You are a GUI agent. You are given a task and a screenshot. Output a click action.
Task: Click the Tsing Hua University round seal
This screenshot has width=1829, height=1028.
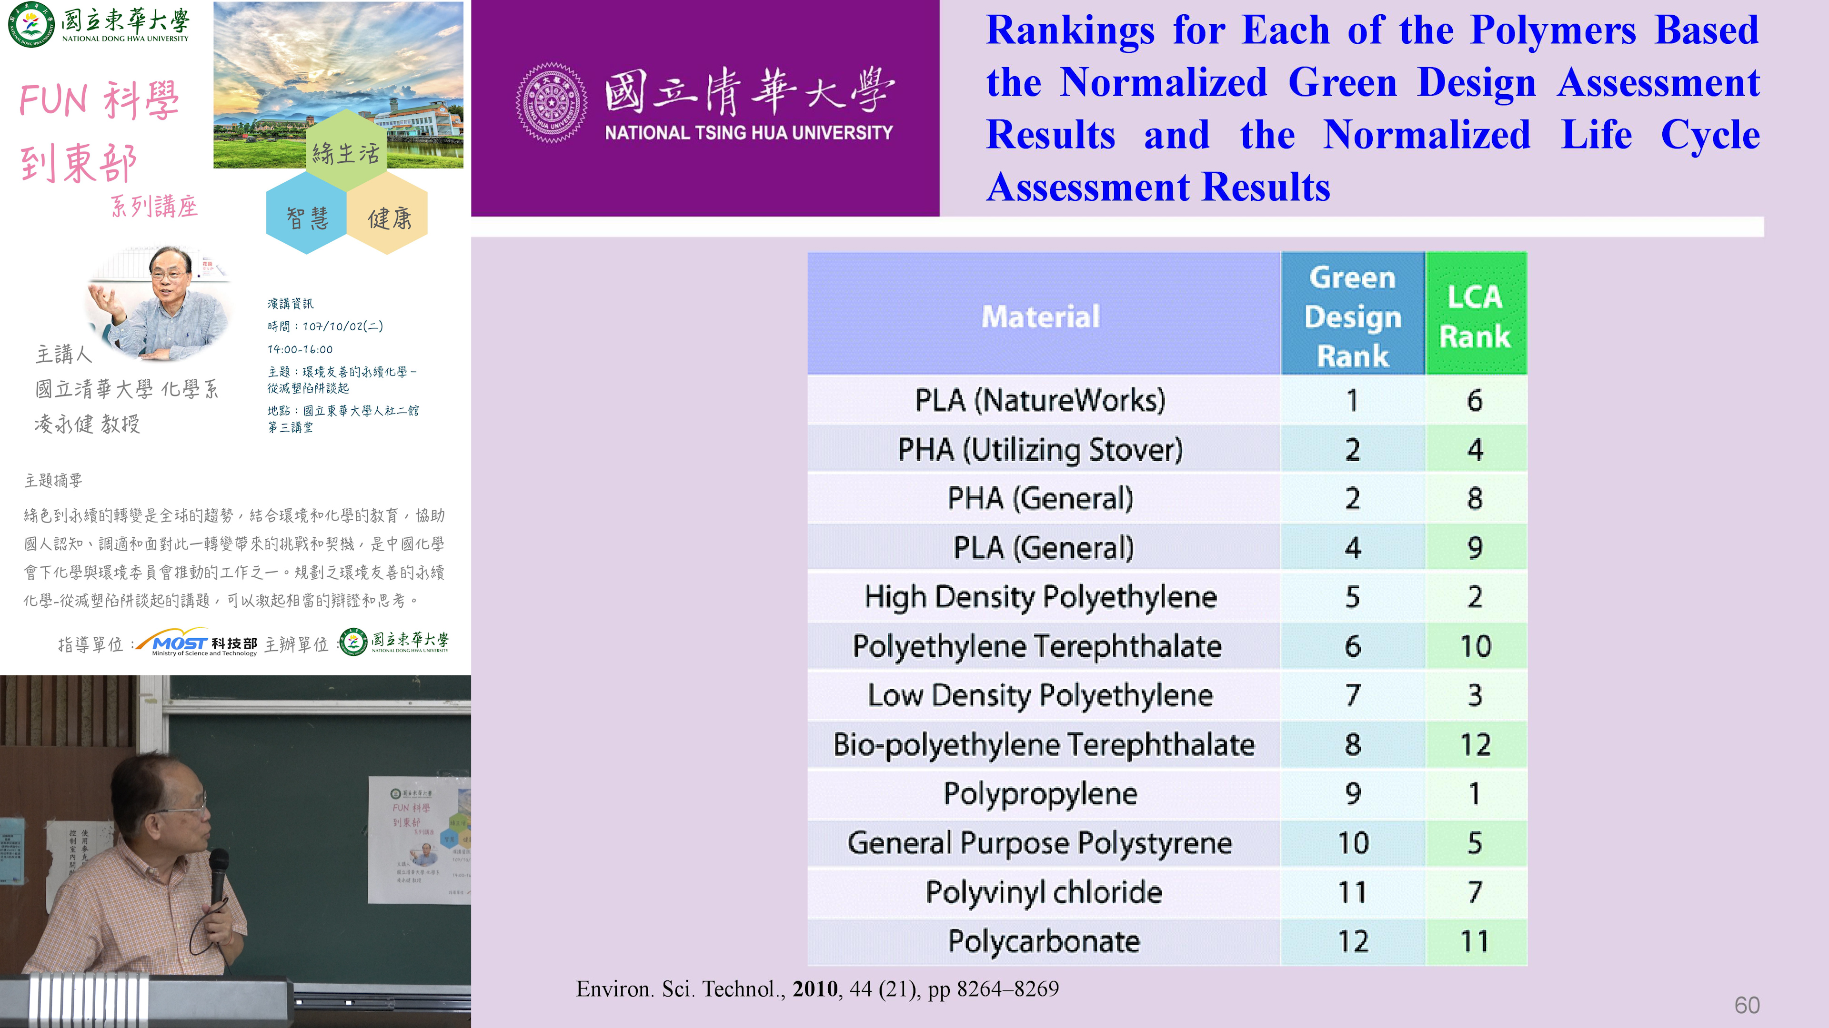click(551, 104)
